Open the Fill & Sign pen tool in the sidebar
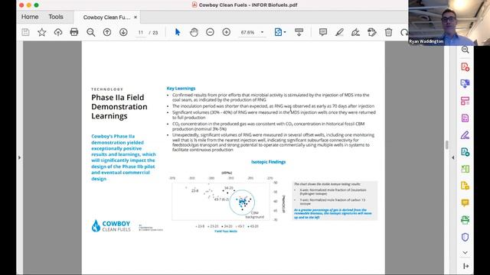Viewport: 490px width, 275px height. tap(465, 135)
